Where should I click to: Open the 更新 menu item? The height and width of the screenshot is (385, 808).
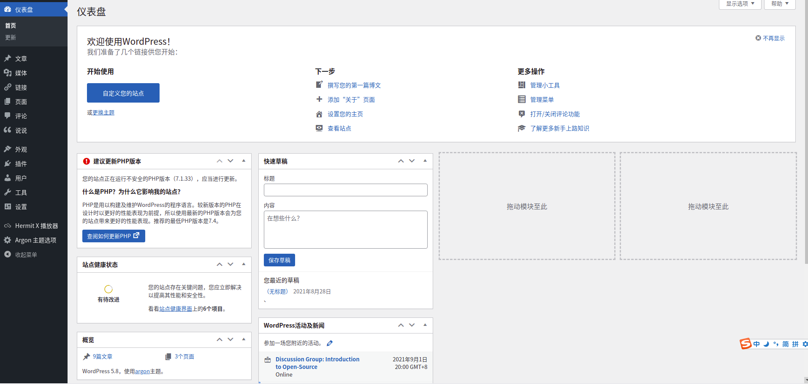pos(10,37)
